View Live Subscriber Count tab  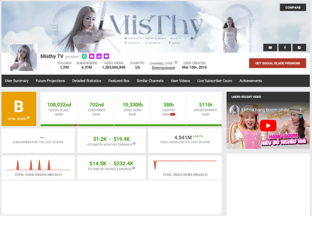(214, 81)
